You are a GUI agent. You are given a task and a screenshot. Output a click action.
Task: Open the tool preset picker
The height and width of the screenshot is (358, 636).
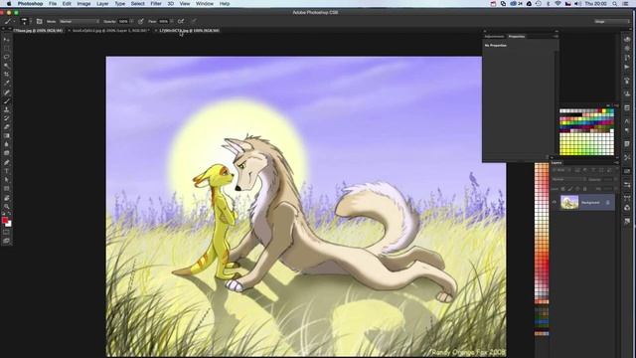click(9, 21)
